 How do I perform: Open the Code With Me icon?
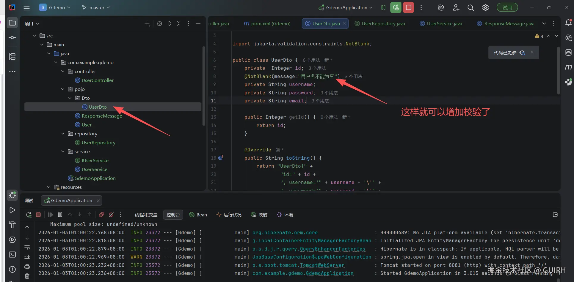pyautogui.click(x=456, y=8)
